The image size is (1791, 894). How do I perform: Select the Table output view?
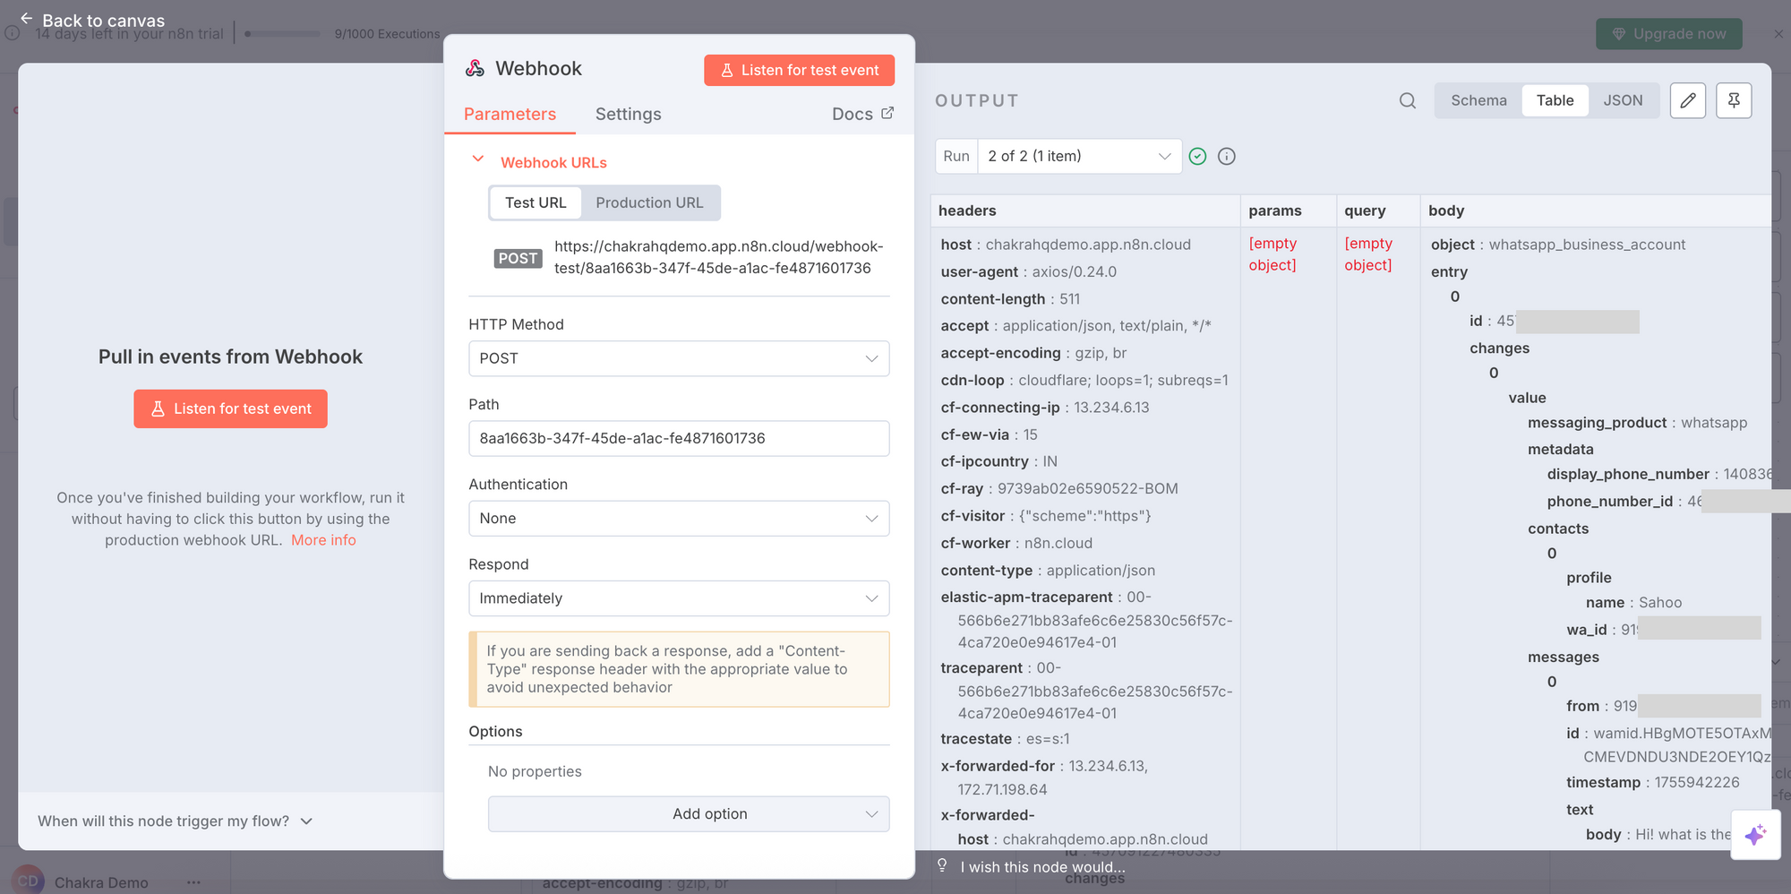pos(1555,100)
